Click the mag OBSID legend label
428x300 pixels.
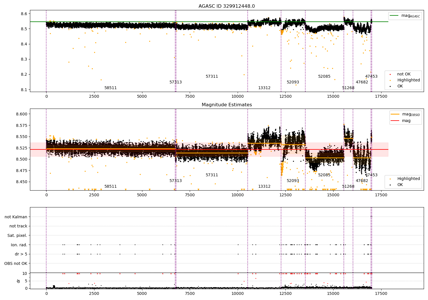411,114
